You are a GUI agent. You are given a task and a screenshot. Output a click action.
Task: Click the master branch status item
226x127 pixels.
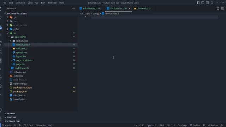tap(7, 125)
